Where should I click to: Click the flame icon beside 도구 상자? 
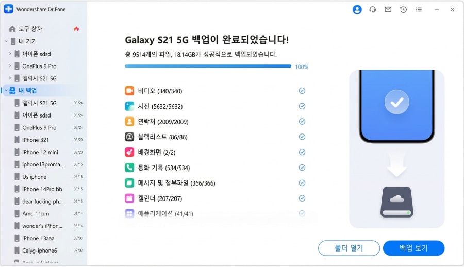click(76, 29)
